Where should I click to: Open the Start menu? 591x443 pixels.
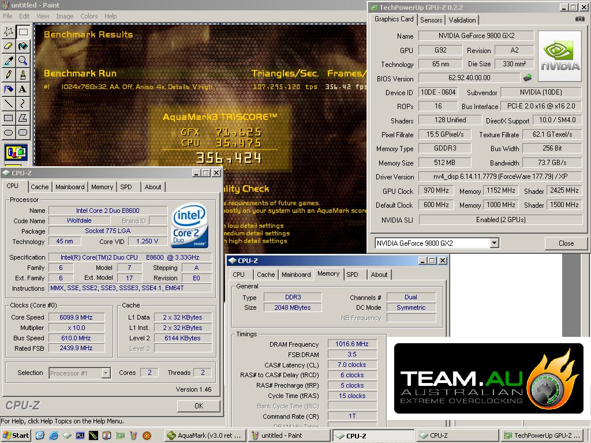tap(16, 436)
